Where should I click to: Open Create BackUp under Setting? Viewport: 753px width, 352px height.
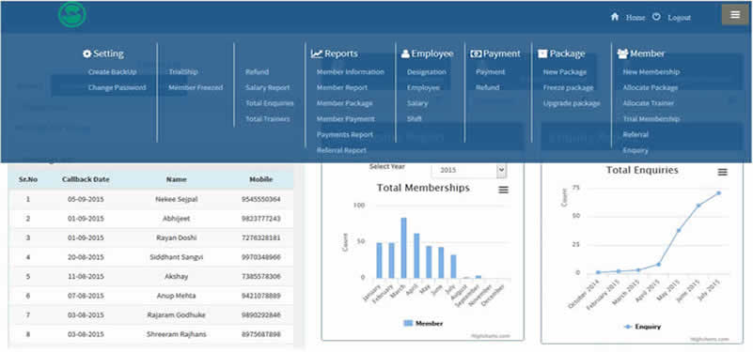(113, 72)
